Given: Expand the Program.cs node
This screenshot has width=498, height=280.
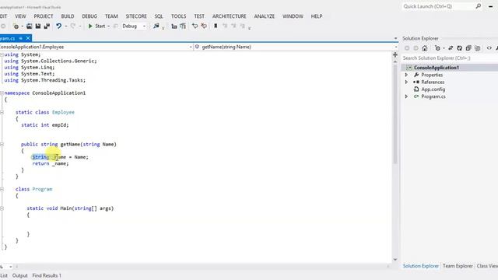Looking at the screenshot, I should click(406, 96).
